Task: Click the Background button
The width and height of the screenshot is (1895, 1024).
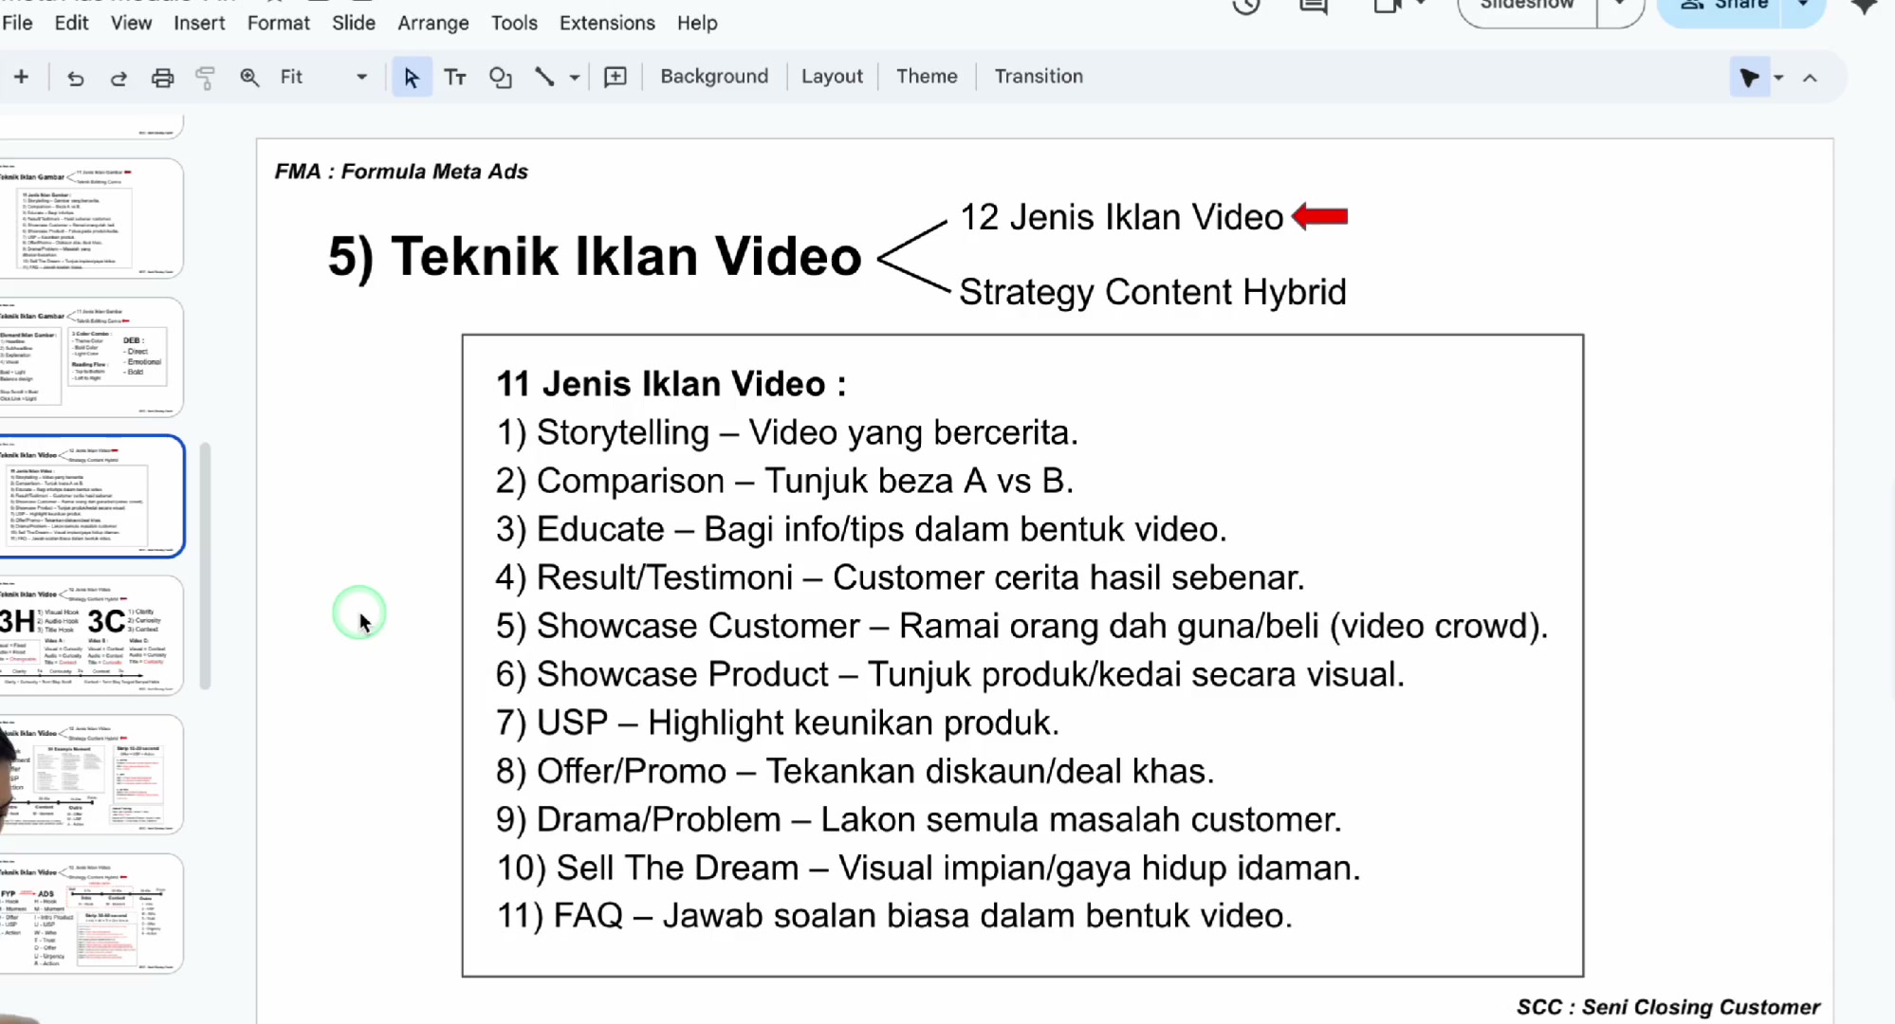Action: (714, 76)
